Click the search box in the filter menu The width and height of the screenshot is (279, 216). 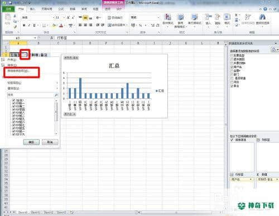(x=31, y=95)
